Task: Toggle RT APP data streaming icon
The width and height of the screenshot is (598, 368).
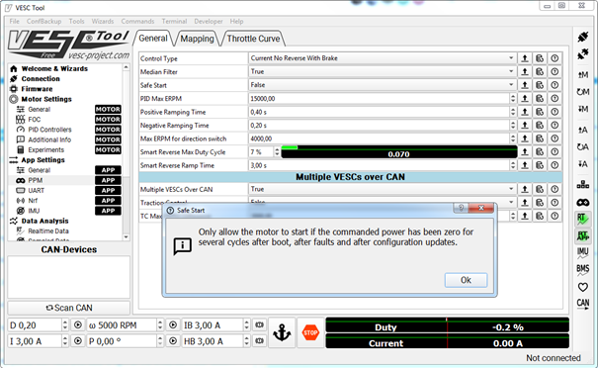Action: click(583, 235)
